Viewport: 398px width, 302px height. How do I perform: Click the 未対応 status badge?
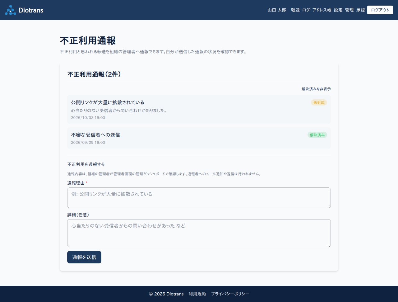coord(319,102)
